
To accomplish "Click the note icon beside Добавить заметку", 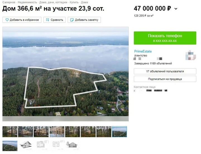I will [72, 20].
